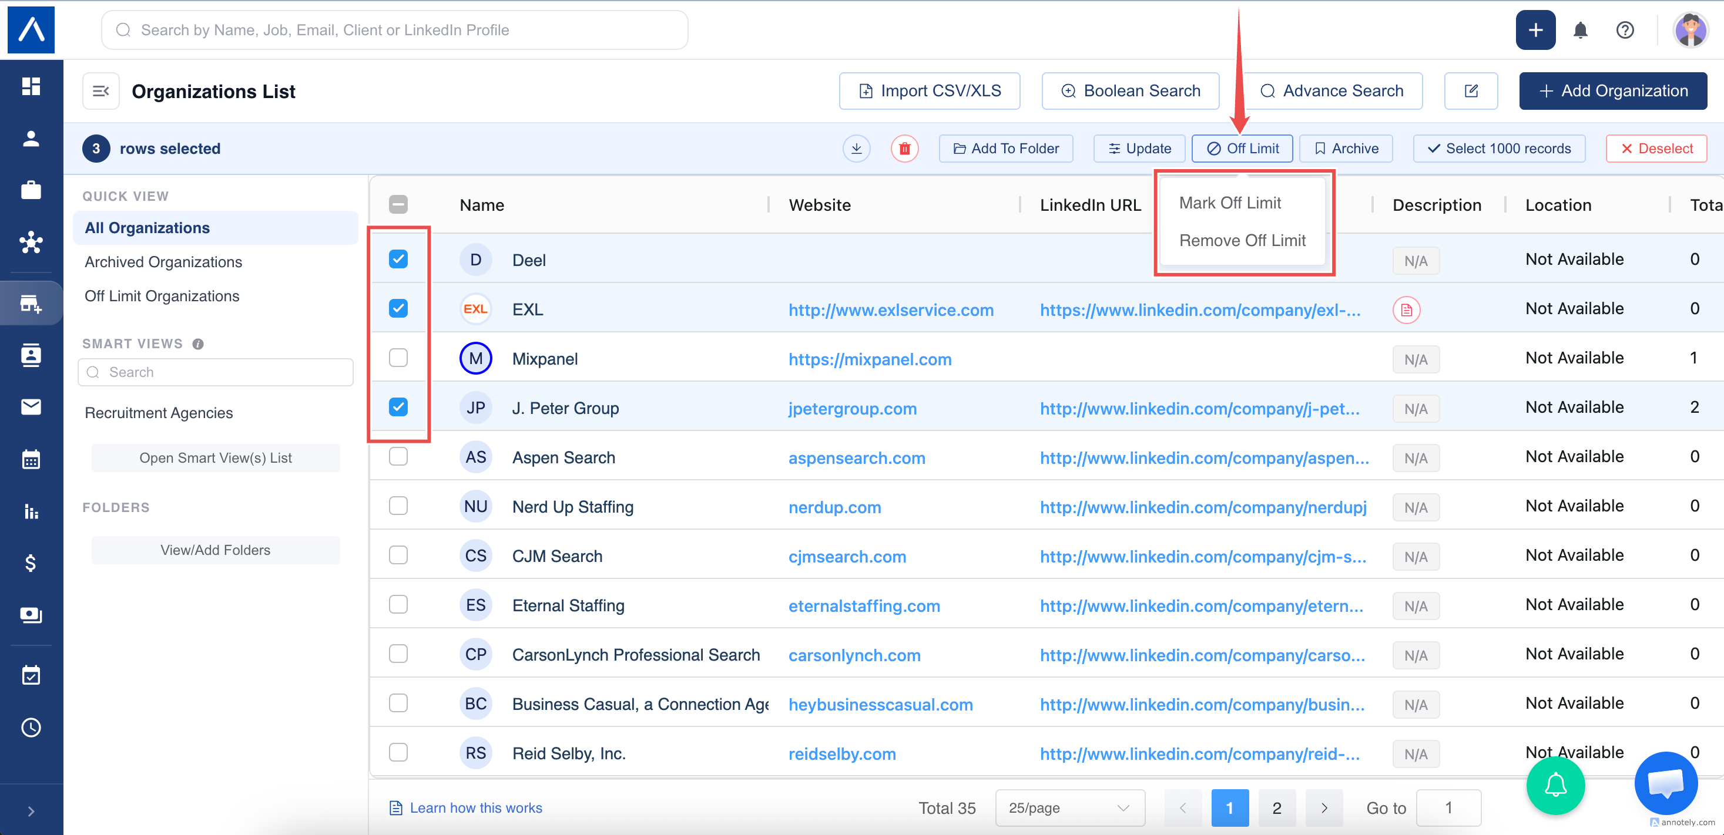This screenshot has height=835, width=1724.
Task: Open the payments money icon in sidebar
Action: click(x=31, y=615)
